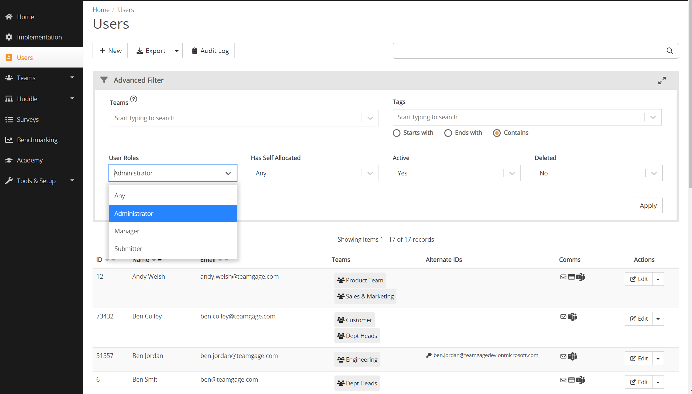The image size is (692, 394).
Task: Open Ben Jordan's edit options arrow
Action: pos(658,358)
